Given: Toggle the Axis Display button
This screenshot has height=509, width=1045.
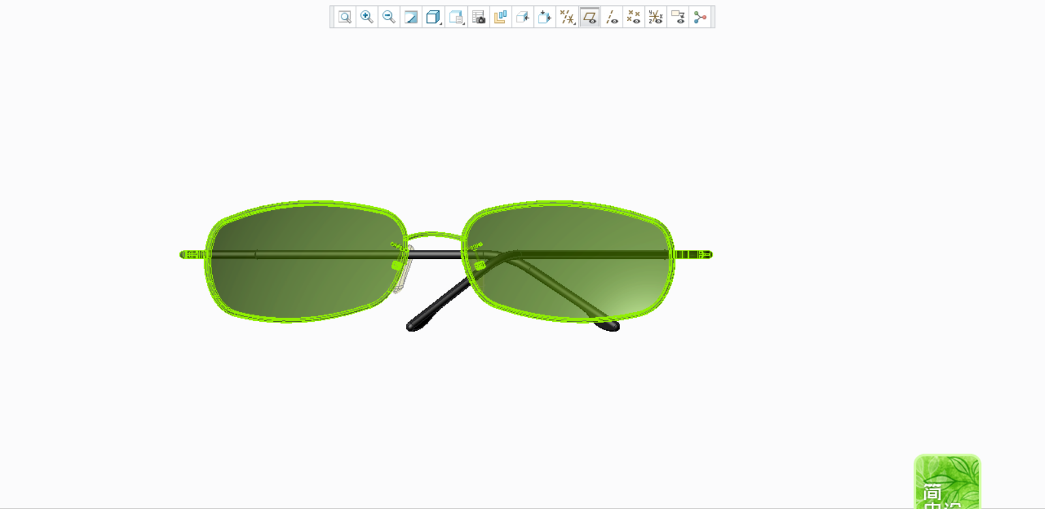Looking at the screenshot, I should 612,17.
